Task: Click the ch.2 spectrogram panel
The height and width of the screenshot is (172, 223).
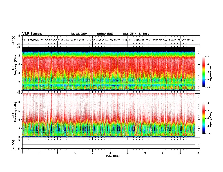Action: point(109,115)
